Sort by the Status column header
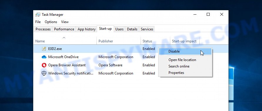This screenshot has height=111, width=262. (155, 41)
